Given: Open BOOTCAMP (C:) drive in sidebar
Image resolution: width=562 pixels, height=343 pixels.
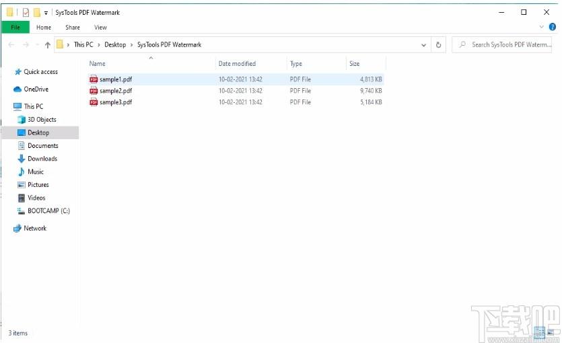Looking at the screenshot, I should 48,211.
